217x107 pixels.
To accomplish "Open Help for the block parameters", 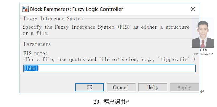I will tap(153, 87).
